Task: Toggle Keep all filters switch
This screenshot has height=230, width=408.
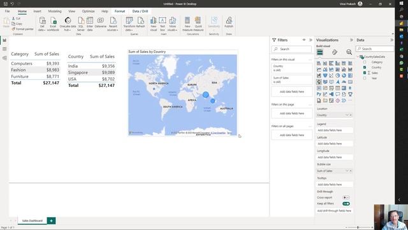Action: click(x=346, y=203)
